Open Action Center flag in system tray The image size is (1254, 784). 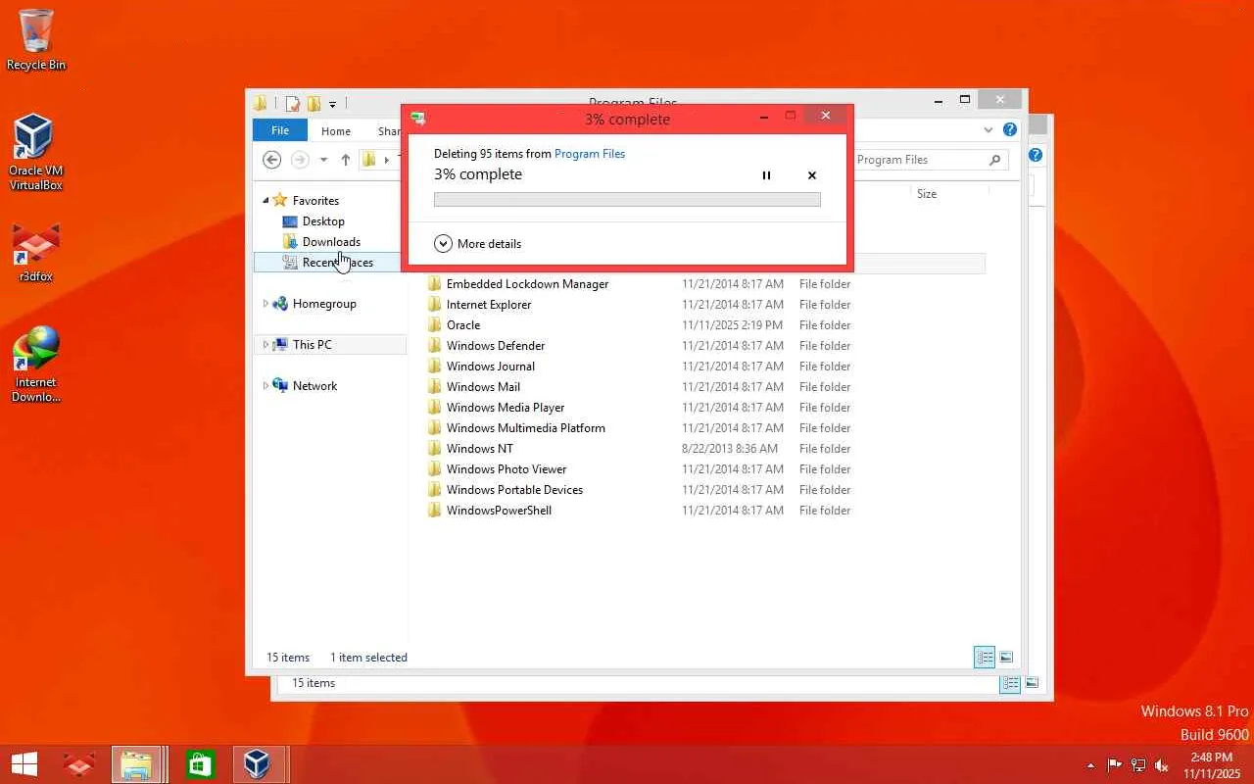(1115, 765)
